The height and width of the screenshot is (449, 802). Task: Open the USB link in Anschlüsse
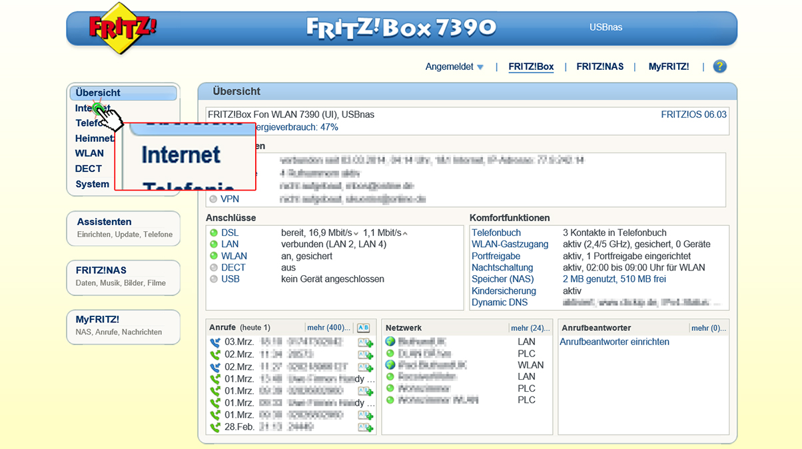[x=230, y=279]
